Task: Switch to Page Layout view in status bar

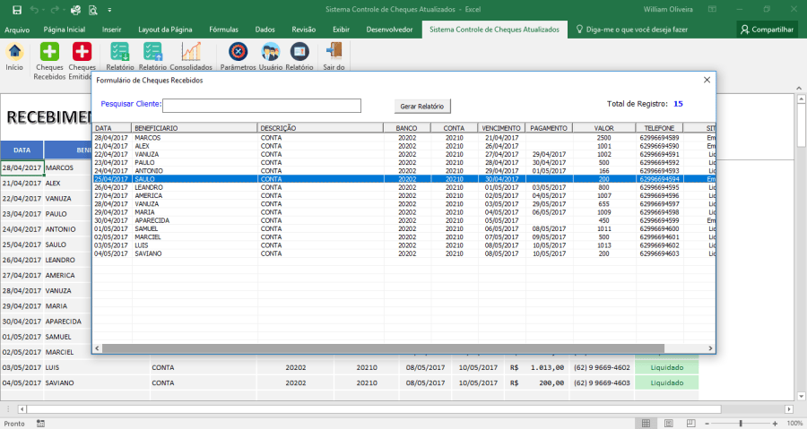Action: coord(669,424)
